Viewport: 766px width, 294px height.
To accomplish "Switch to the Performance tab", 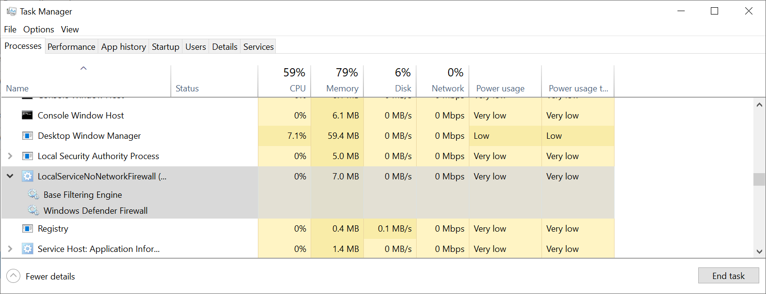I will (71, 47).
